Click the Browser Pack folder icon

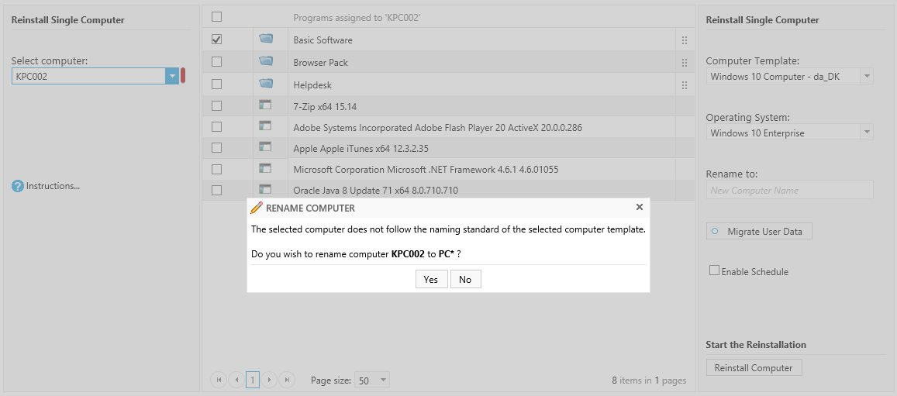tap(266, 61)
